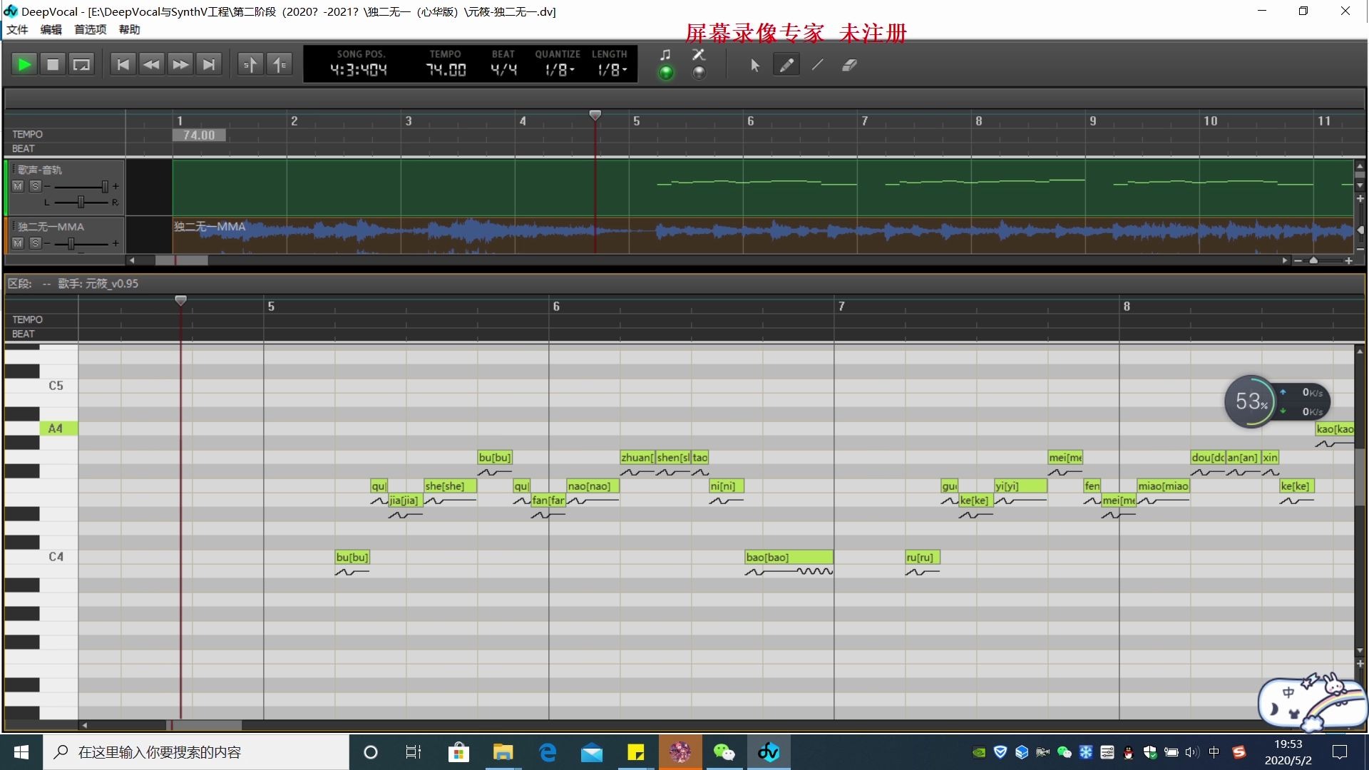Click the vocal track volume slider handle
The height and width of the screenshot is (770, 1369).
105,186
